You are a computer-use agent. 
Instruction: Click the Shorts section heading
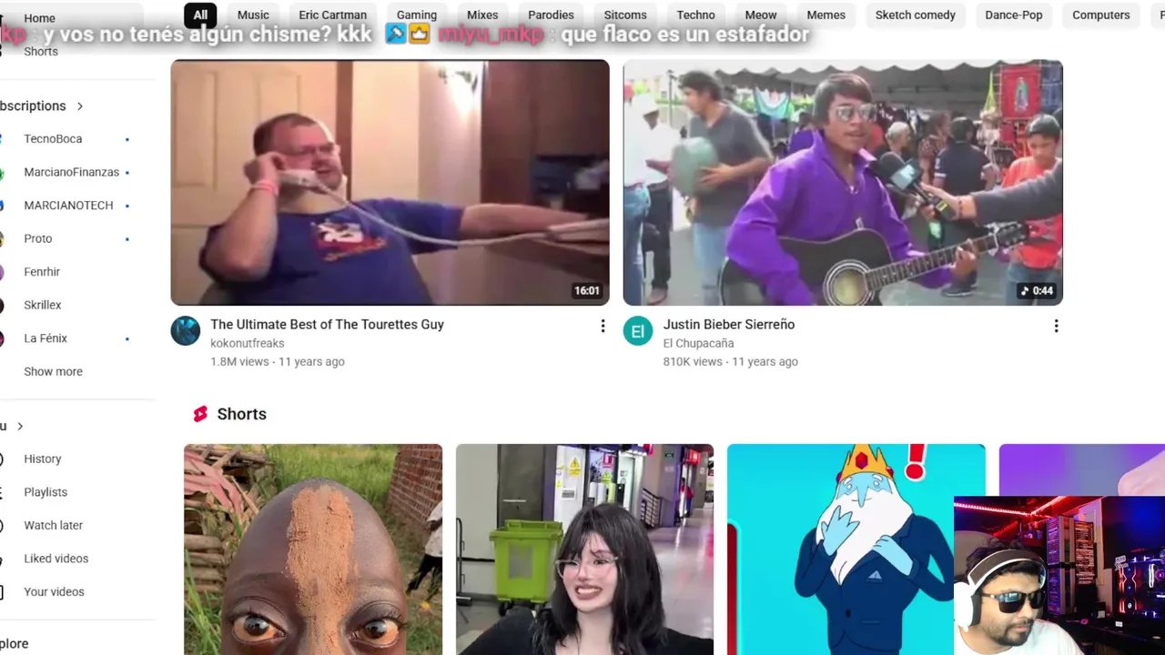[242, 414]
